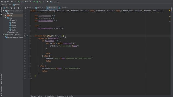
Task: Open Search Everywhere magnifier icon
Action: [x=58, y=2]
